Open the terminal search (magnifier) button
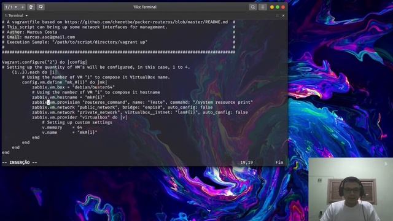Image resolution: width=393 pixels, height=221 pixels. tap(253, 7)
